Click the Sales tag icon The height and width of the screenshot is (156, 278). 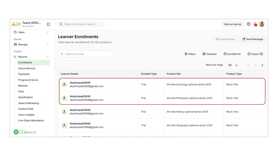pos(15,32)
